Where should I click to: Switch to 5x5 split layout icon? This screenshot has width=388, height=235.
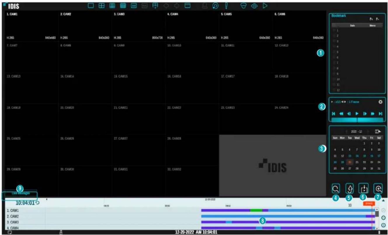click(133, 5)
